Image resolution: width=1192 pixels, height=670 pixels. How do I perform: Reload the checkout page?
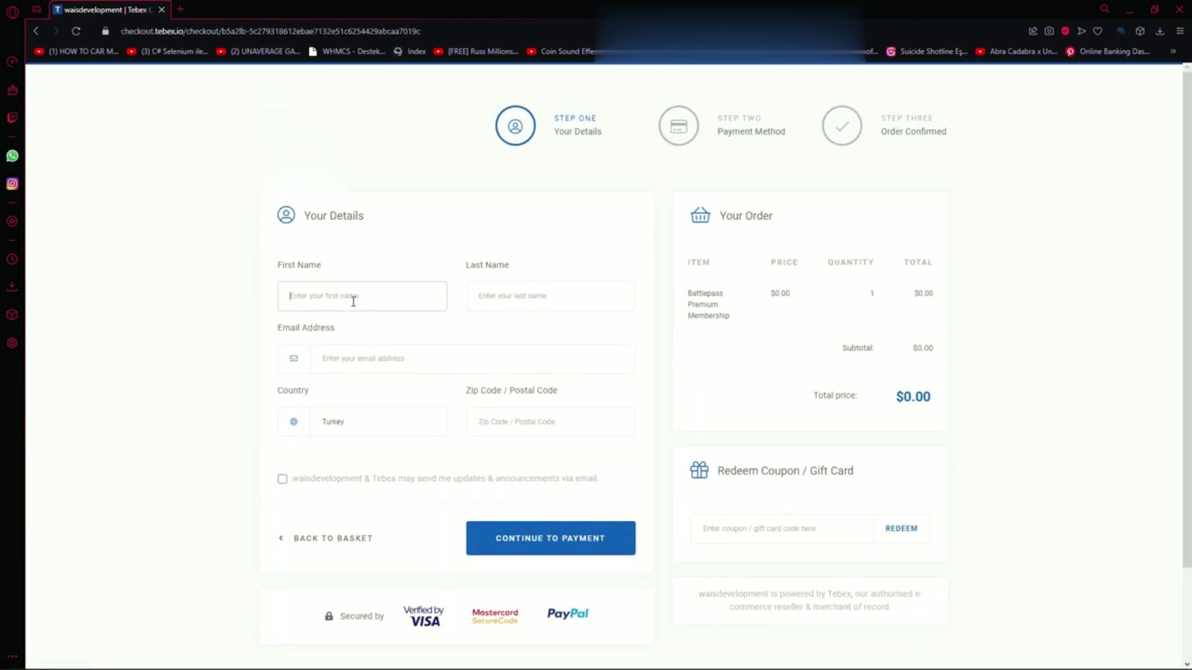click(x=76, y=31)
